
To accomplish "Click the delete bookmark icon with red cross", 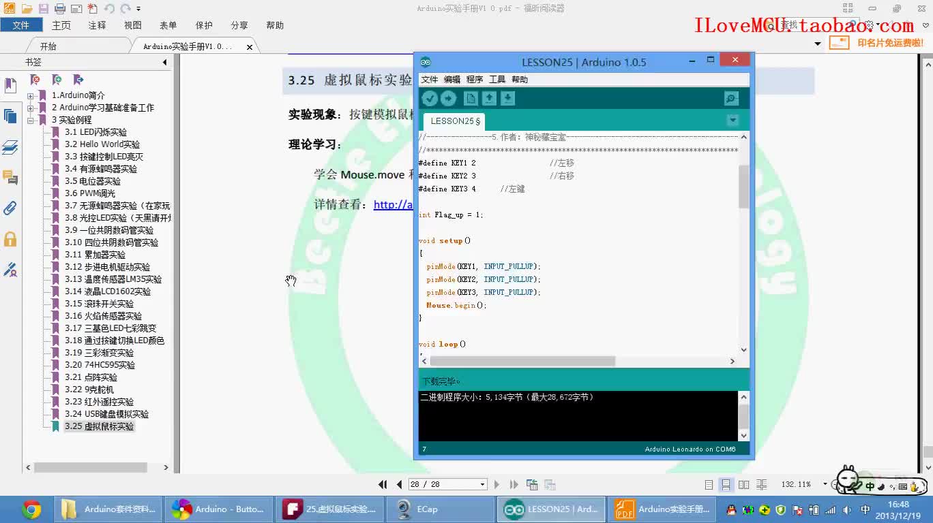I will (x=35, y=80).
